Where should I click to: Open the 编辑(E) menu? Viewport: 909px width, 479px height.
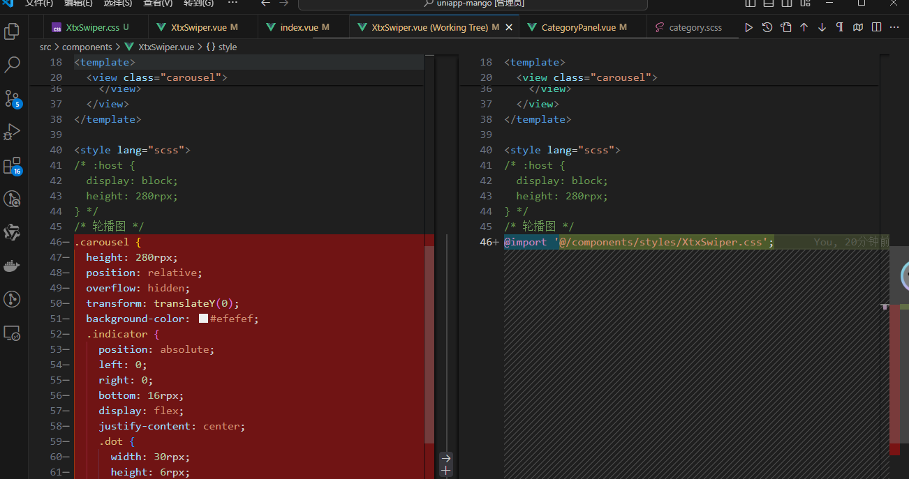coord(78,3)
